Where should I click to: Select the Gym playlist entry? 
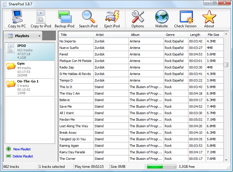pos(30,69)
